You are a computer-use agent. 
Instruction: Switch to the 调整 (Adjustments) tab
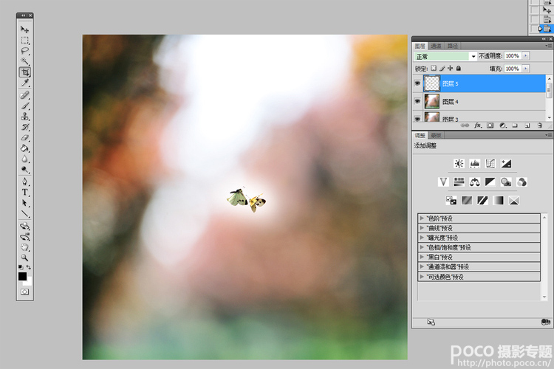(420, 135)
